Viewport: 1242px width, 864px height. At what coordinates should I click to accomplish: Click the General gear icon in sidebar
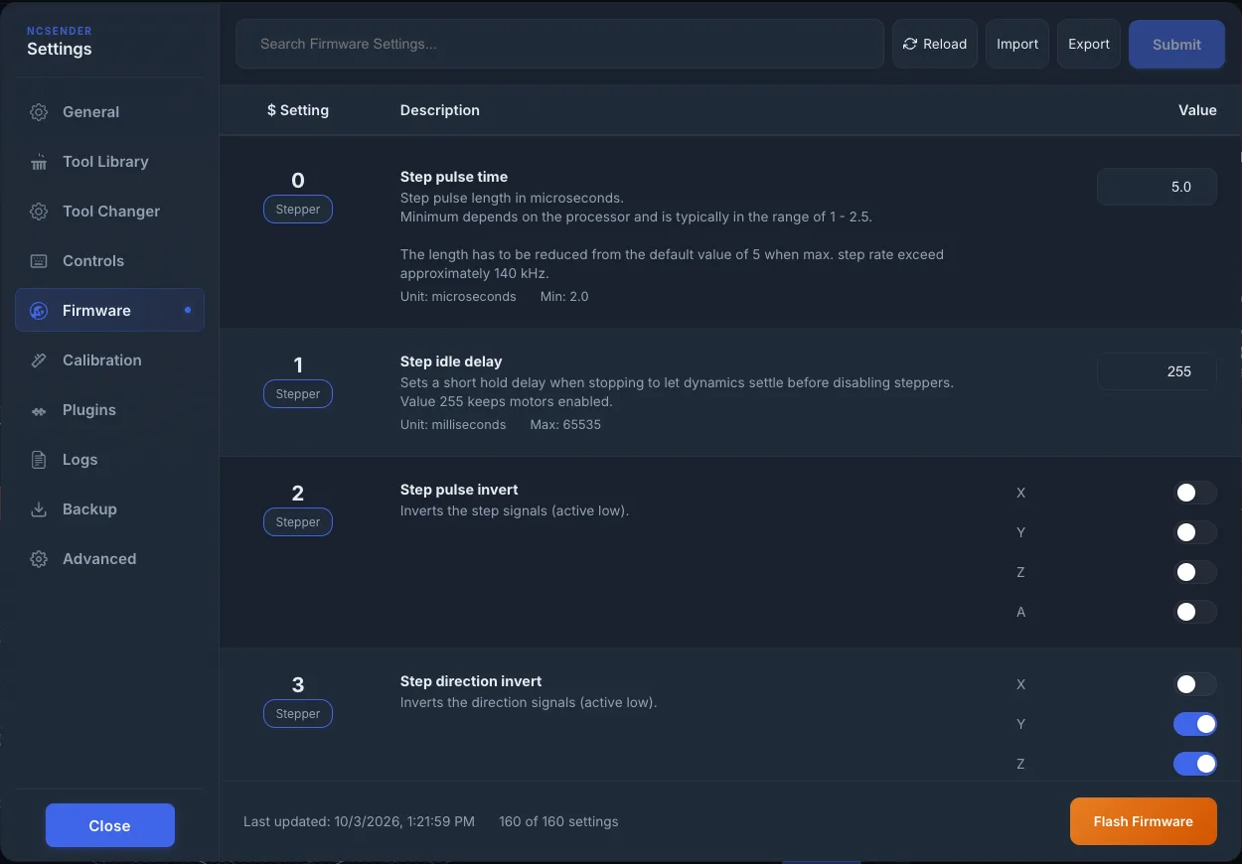pyautogui.click(x=39, y=112)
